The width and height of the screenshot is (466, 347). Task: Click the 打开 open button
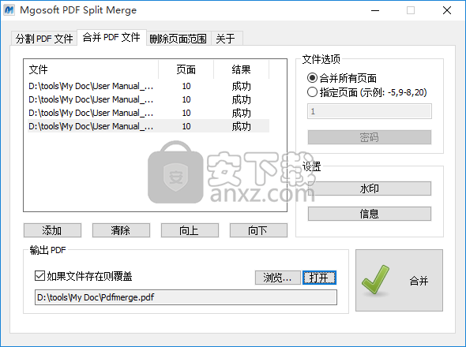pos(319,278)
